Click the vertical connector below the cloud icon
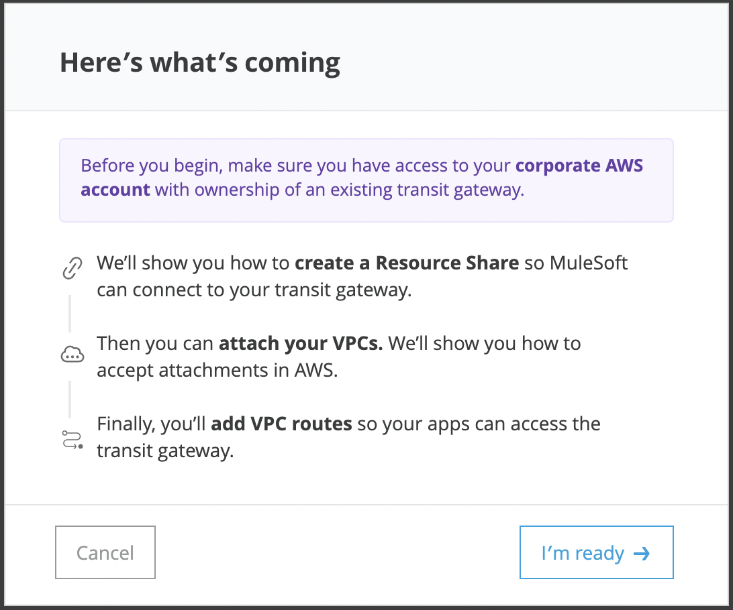 tap(70, 399)
